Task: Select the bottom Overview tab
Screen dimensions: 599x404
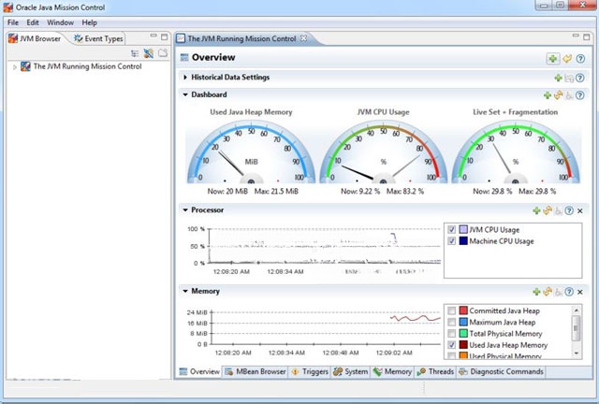Action: tap(199, 371)
